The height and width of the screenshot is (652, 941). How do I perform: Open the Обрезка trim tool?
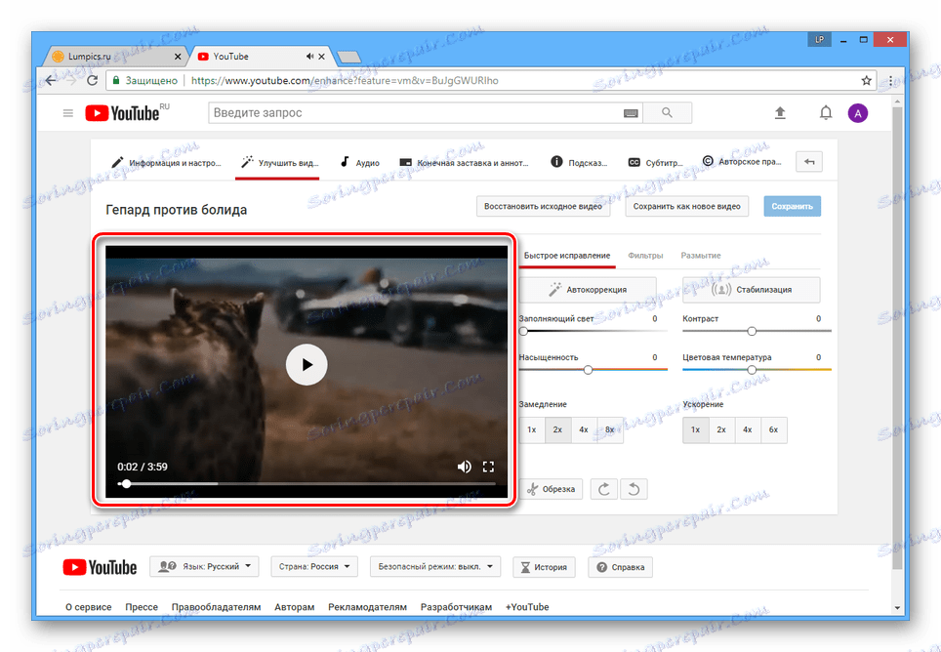coord(551,489)
